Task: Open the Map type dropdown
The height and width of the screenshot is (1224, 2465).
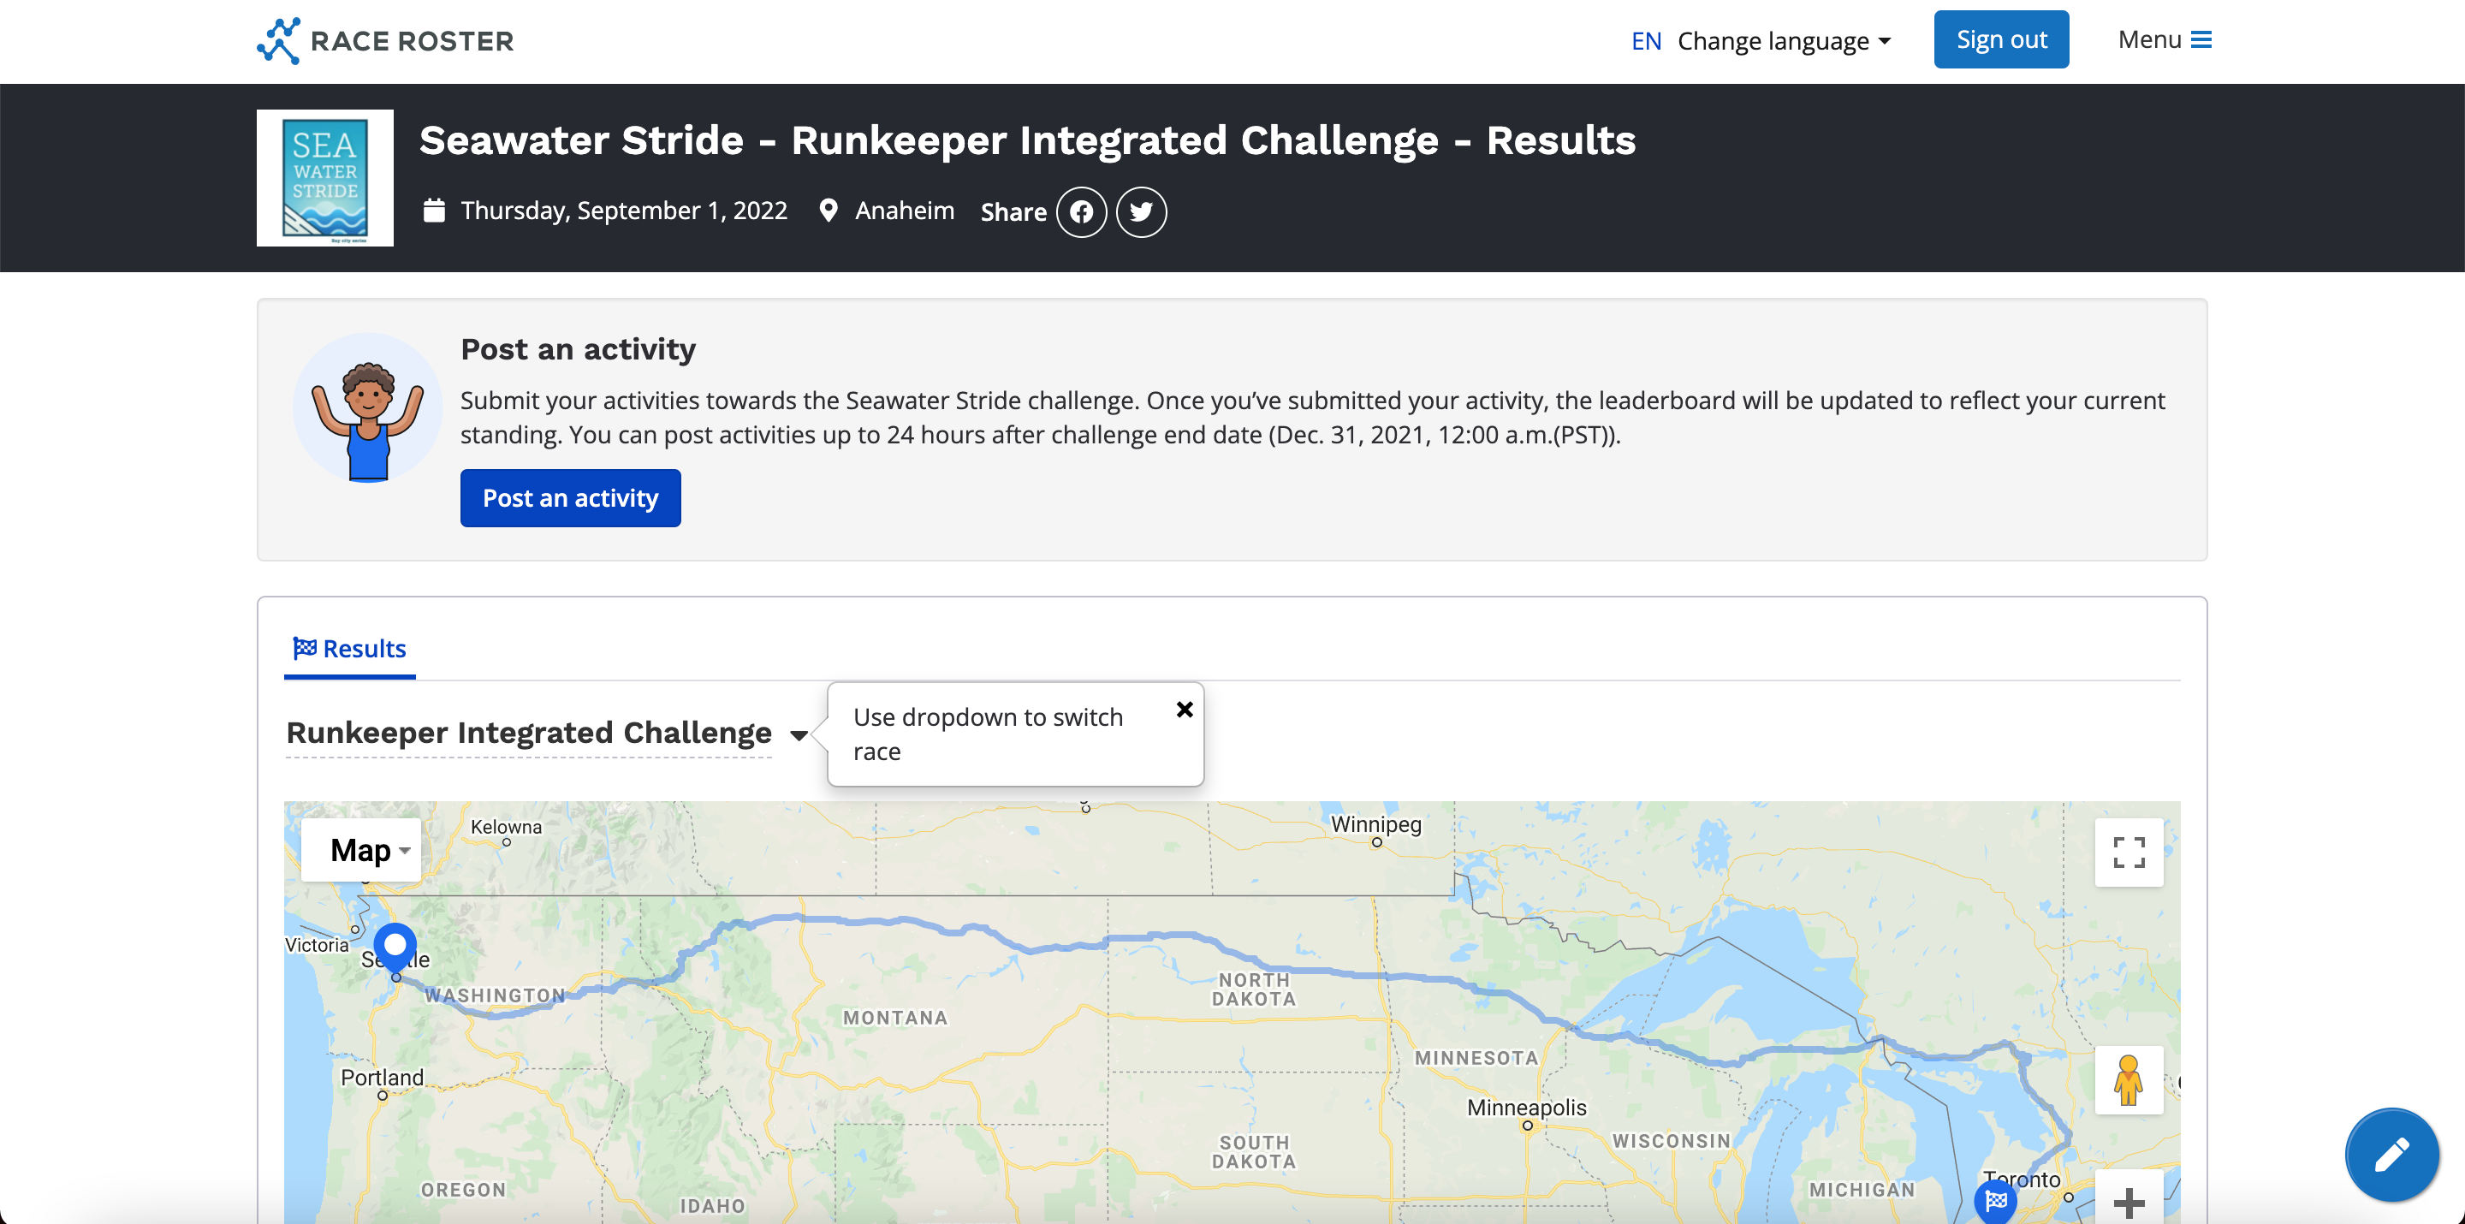Action: coord(365,848)
